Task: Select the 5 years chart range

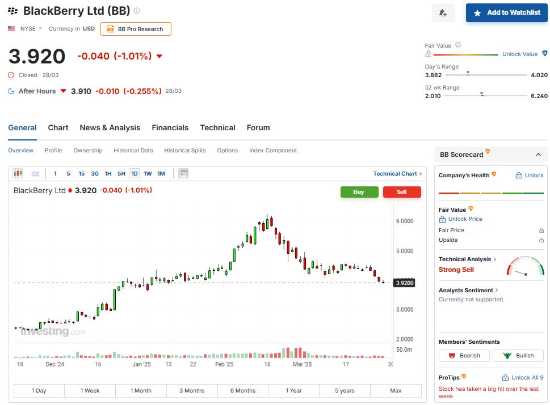Action: click(x=345, y=390)
